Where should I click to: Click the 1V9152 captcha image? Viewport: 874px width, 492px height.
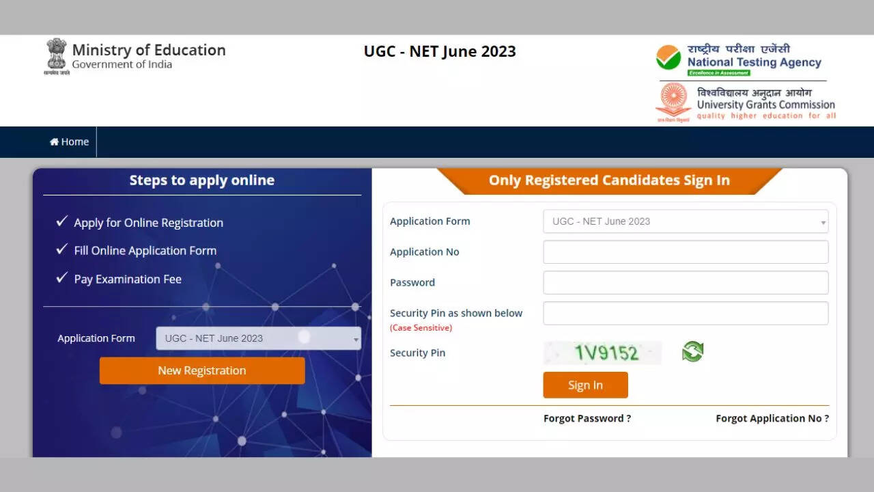click(603, 353)
